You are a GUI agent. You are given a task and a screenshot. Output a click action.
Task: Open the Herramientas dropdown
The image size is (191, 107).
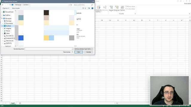click(68, 52)
